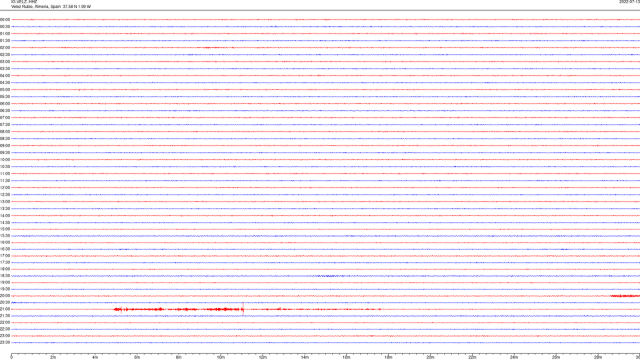
Task: Click the 03:30 time label
Action: (x=5, y=69)
